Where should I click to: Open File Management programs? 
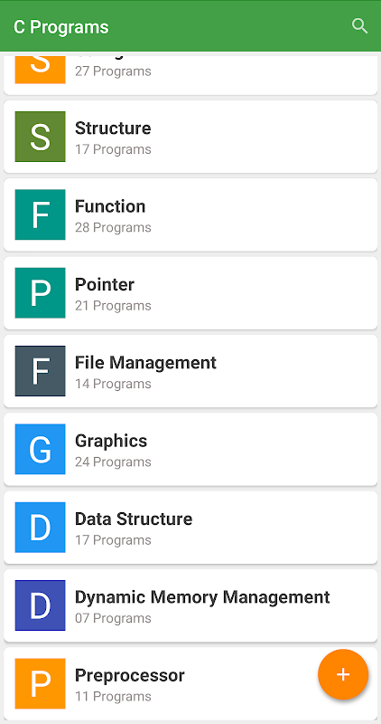tap(190, 371)
